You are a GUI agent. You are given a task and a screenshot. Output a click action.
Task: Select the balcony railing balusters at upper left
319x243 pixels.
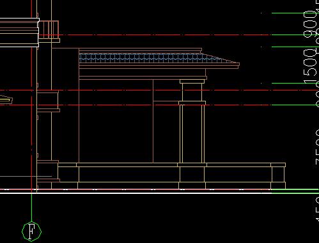[49, 30]
